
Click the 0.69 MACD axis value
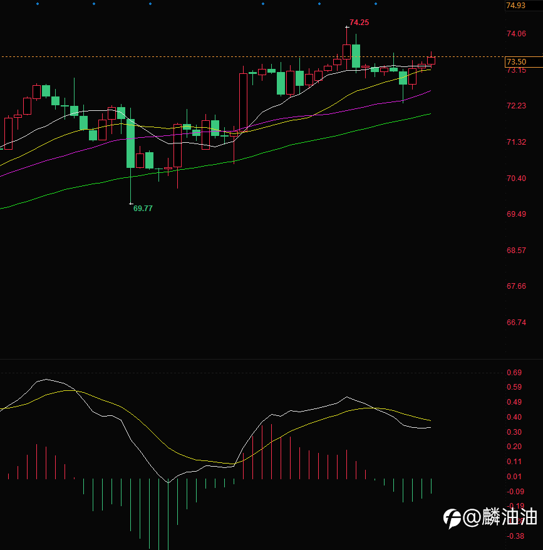514,373
